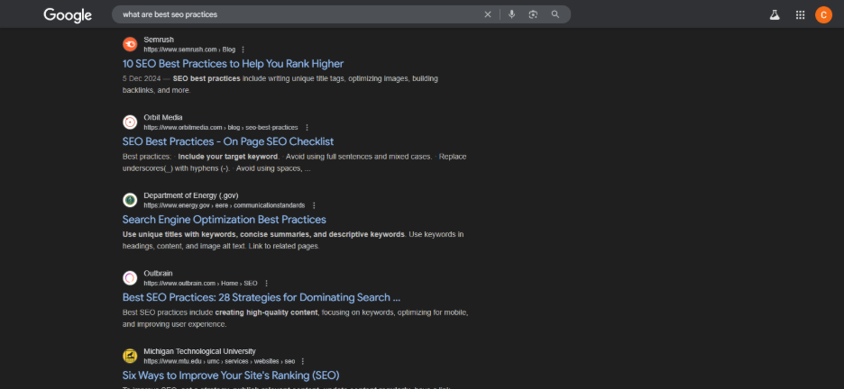Open more options for Semrush result

click(x=243, y=50)
